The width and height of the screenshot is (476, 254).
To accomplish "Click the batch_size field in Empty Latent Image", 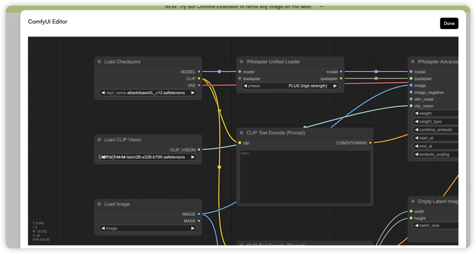I will coord(435,225).
